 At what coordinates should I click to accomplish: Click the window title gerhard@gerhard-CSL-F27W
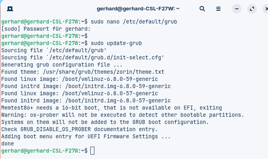(x=138, y=9)
